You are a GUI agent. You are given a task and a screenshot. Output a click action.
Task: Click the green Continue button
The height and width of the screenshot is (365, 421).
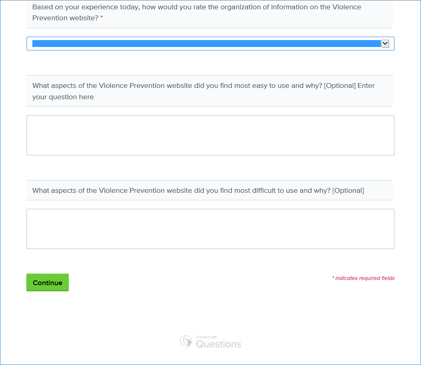coord(47,282)
